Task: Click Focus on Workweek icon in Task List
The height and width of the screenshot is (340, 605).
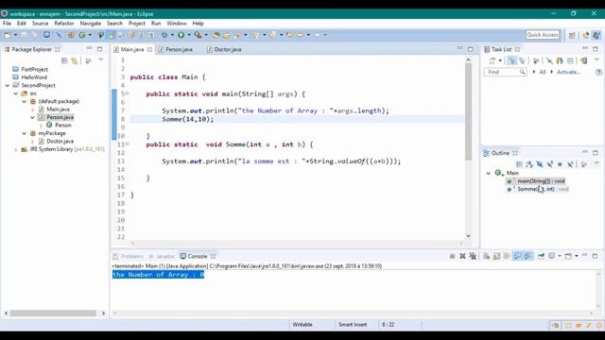Action: (x=536, y=60)
